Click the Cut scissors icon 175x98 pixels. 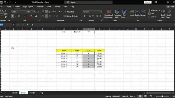pyautogui.click(x=5, y=11)
